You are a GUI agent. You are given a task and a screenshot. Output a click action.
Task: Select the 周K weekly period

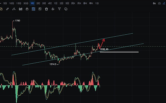[x=73, y=3]
